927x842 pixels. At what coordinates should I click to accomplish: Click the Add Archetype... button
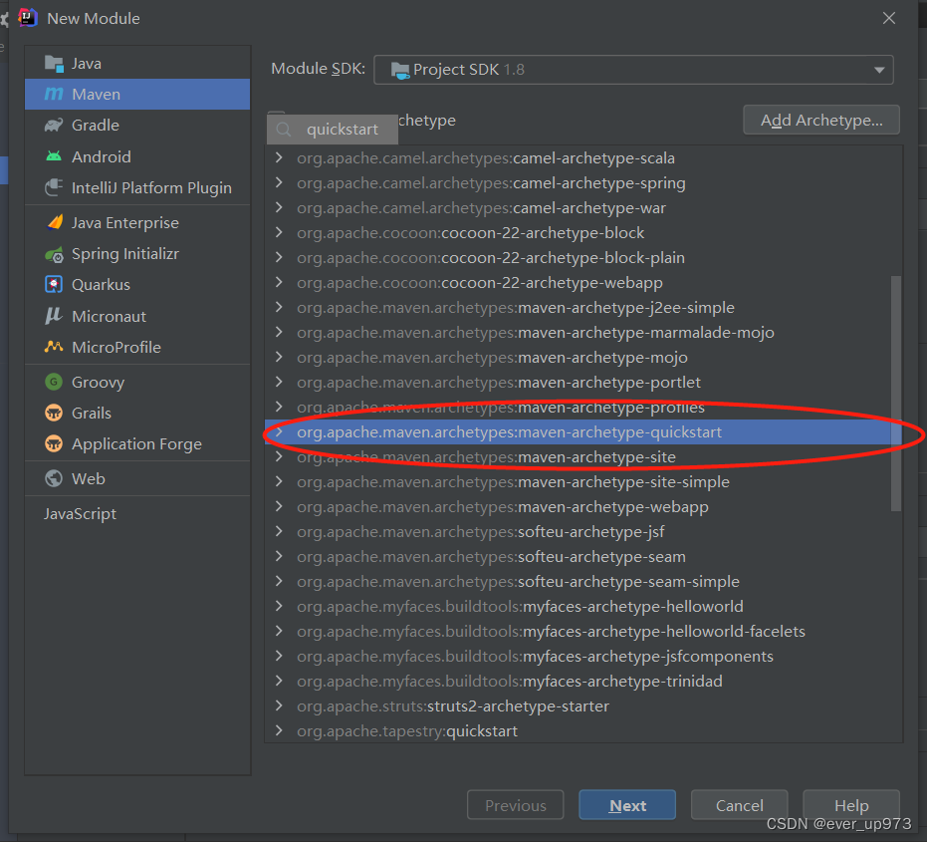click(821, 121)
